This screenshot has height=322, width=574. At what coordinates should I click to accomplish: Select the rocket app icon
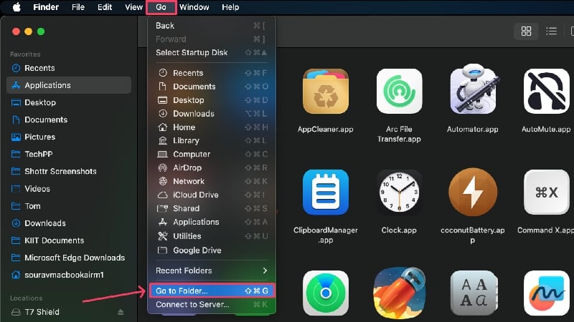tap(399, 293)
